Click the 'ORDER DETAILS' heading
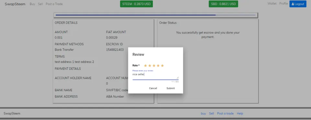 pyautogui.click(x=66, y=23)
